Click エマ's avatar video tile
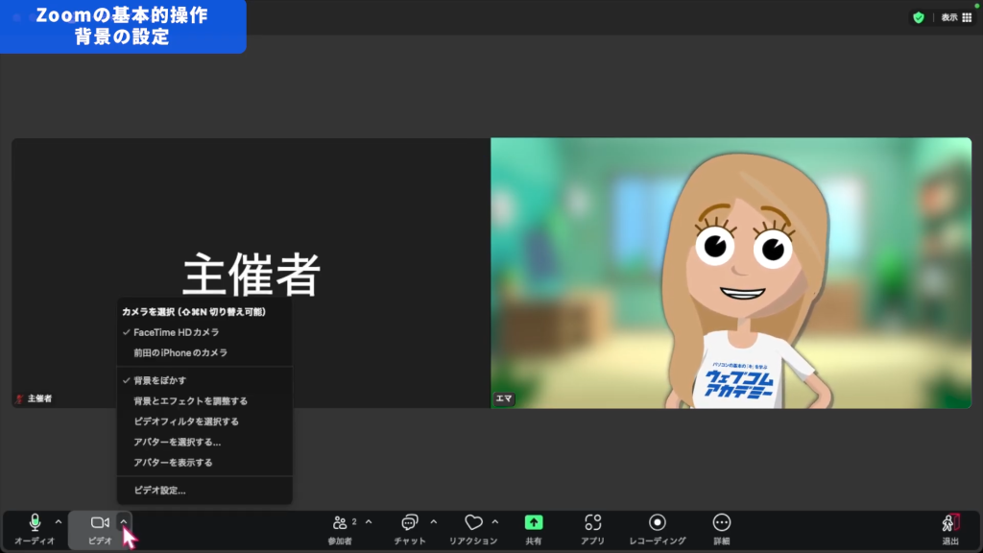 click(x=731, y=274)
